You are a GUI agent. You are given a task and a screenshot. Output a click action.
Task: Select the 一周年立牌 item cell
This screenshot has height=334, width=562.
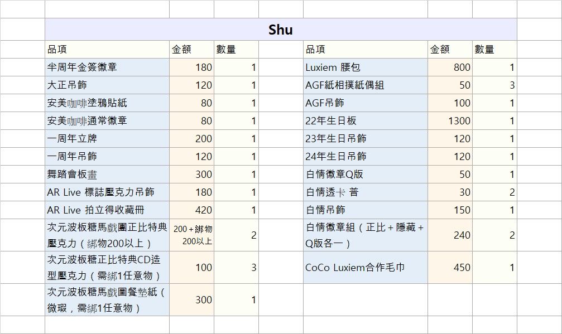pyautogui.click(x=107, y=139)
